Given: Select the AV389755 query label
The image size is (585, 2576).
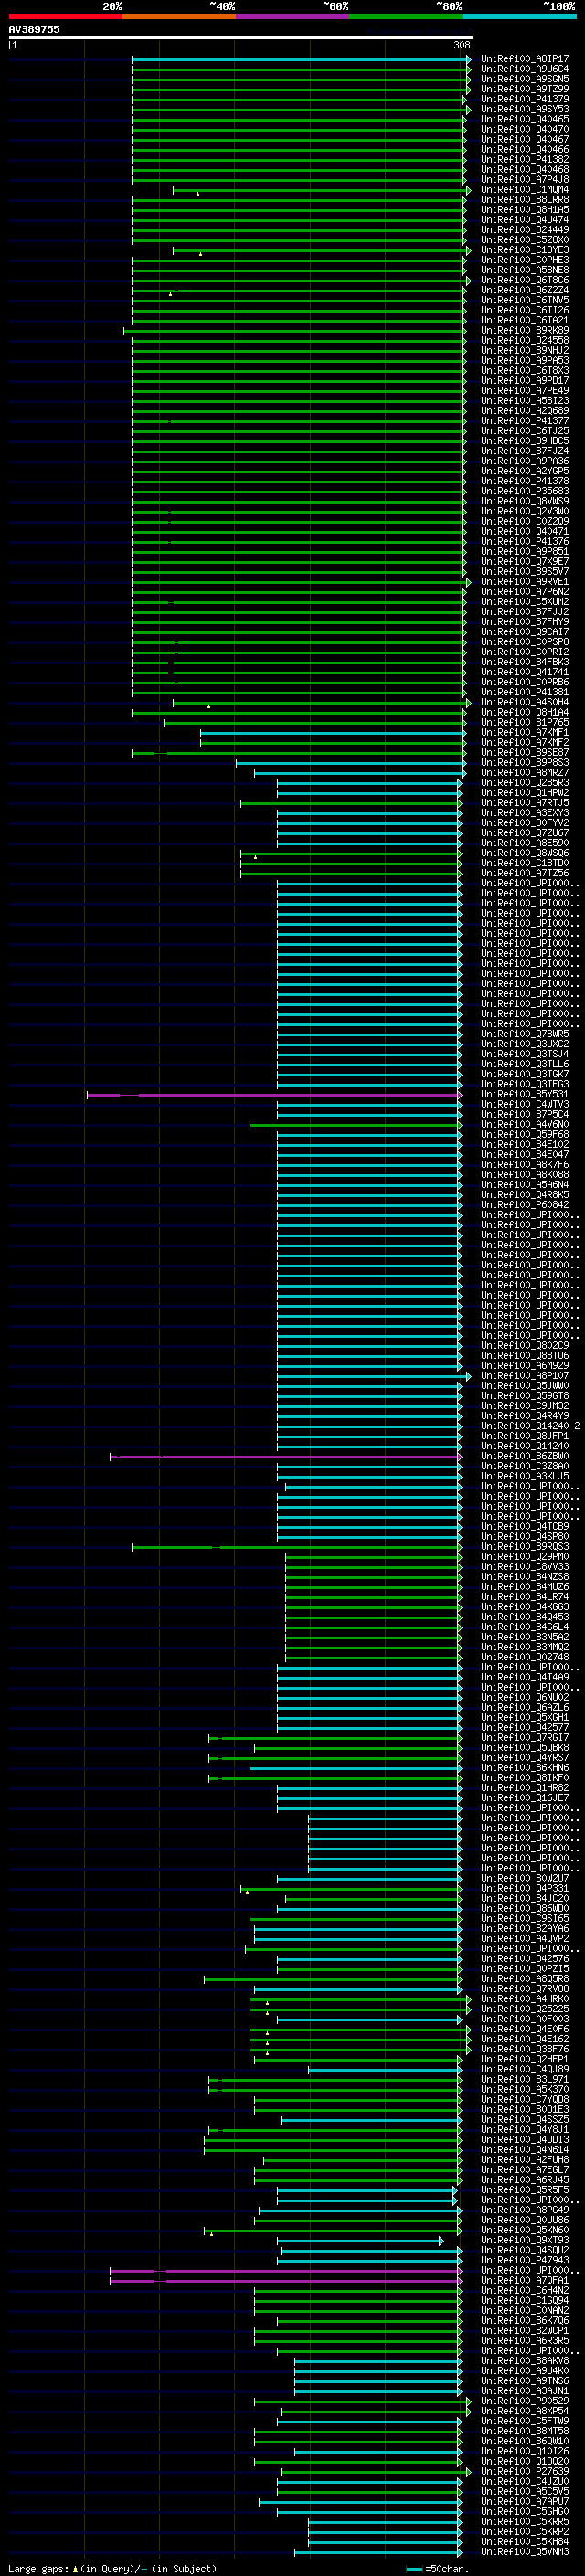Looking at the screenshot, I should click(34, 29).
